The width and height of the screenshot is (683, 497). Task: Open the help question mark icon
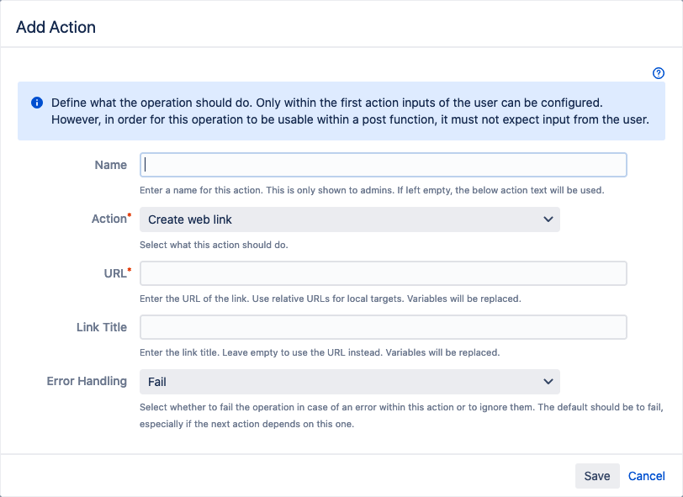coord(659,73)
